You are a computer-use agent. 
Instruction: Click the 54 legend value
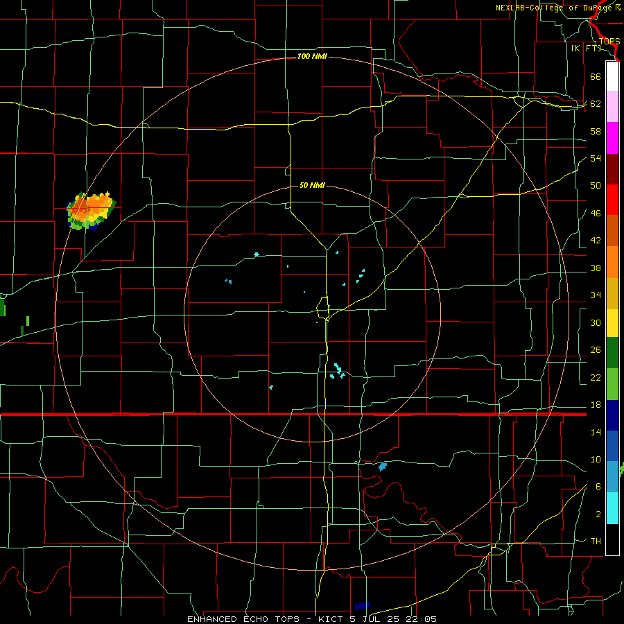tap(596, 158)
